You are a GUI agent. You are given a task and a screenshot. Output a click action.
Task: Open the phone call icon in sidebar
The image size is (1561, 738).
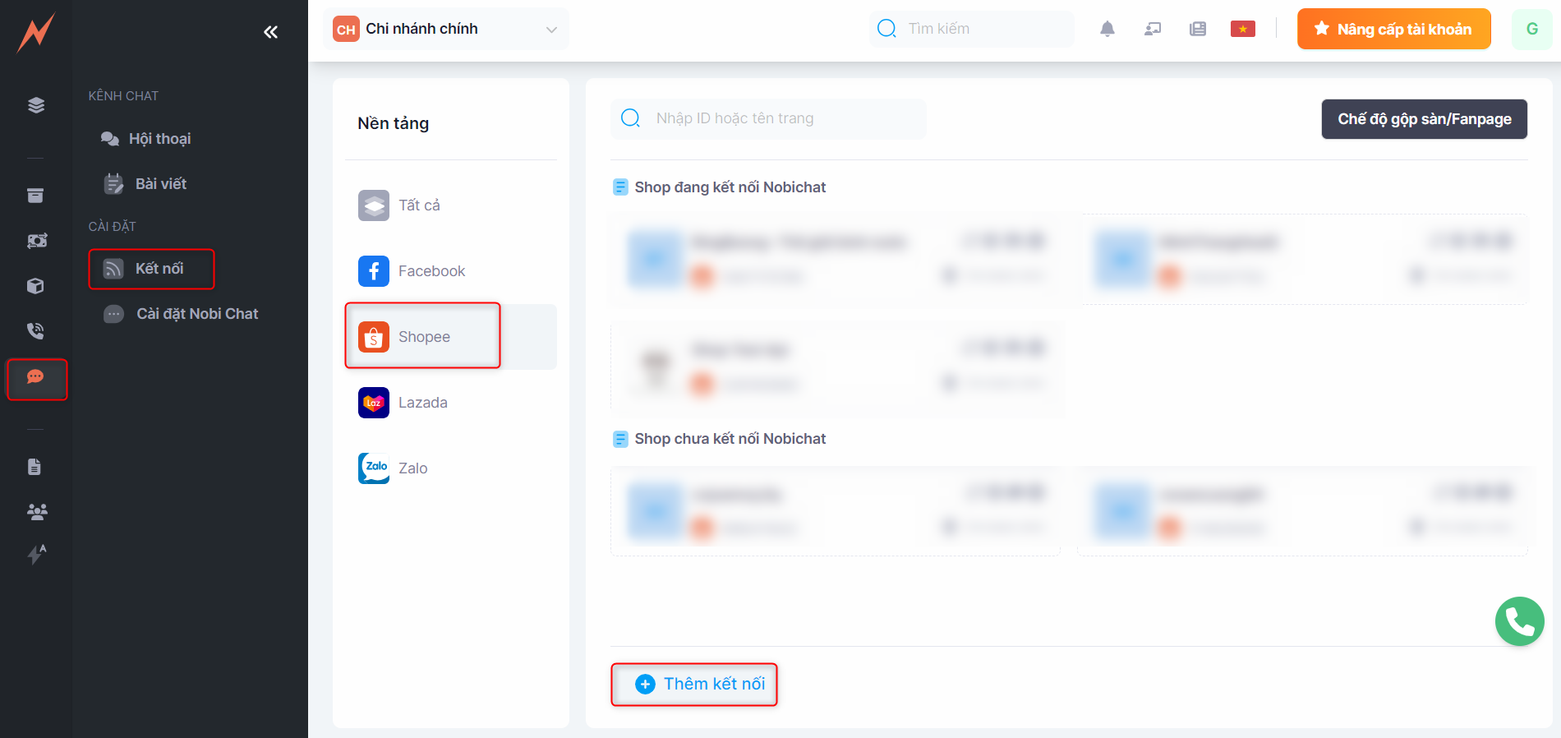pyautogui.click(x=35, y=331)
